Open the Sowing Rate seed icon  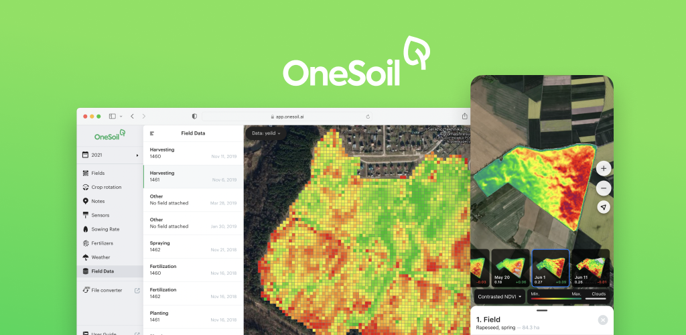click(85, 229)
